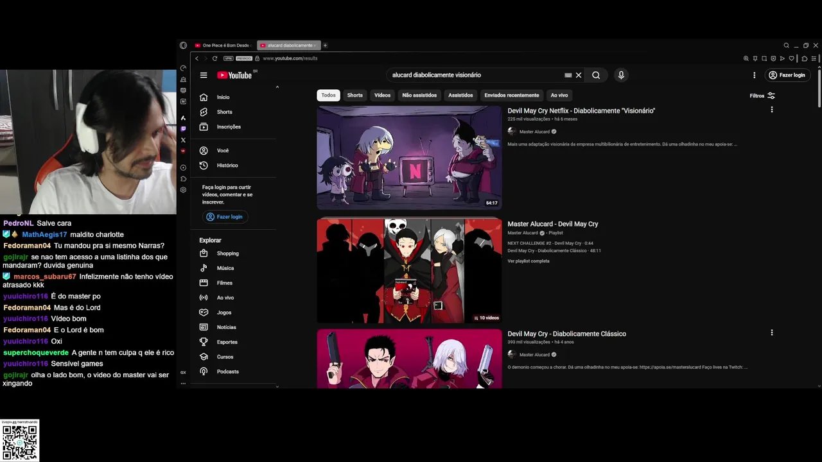Viewport: 822px width, 462px height.
Task: Click title Devil May Cry - Diabolicamente Clássico
Action: (566, 334)
